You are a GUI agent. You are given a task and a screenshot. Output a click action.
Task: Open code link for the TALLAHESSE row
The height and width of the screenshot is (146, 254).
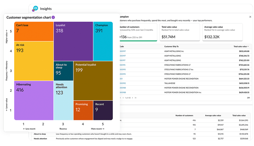[123, 83]
